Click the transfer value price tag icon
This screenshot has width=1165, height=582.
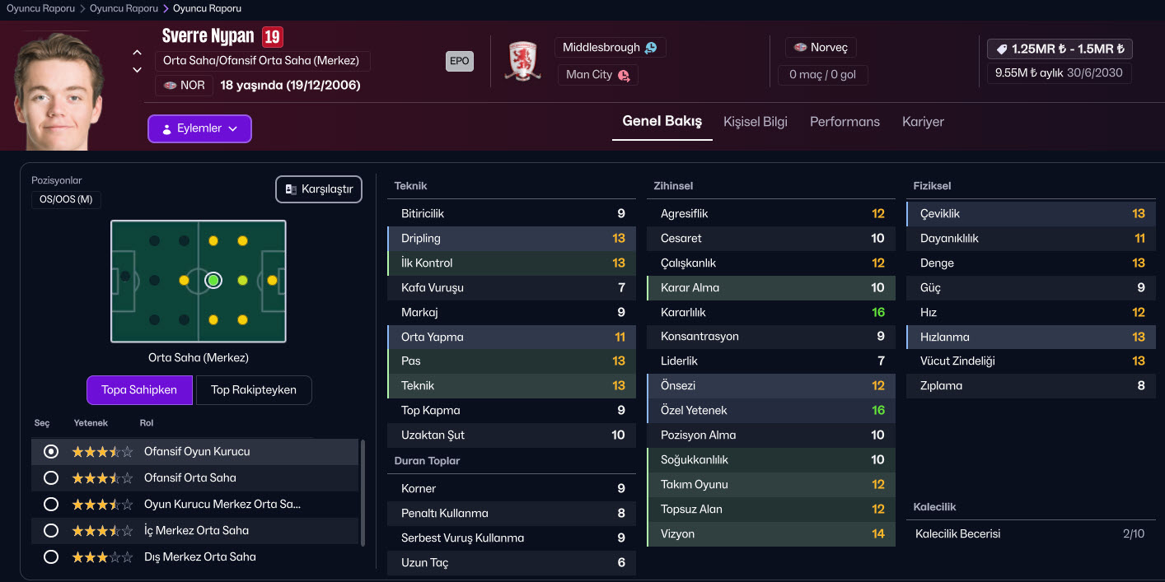click(x=1002, y=49)
